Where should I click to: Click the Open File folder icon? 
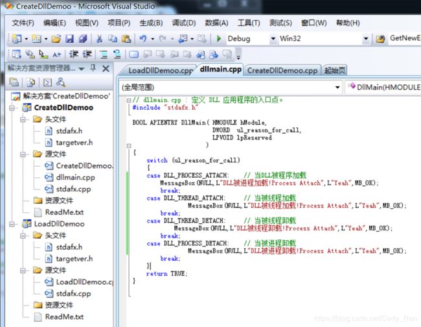[x=56, y=39]
